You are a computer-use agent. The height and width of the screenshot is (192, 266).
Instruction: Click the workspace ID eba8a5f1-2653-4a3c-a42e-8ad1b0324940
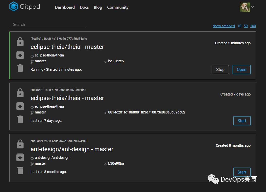(59, 141)
